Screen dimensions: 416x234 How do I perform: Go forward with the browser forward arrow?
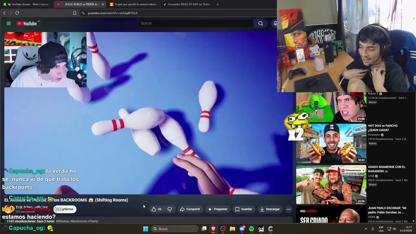click(11, 13)
